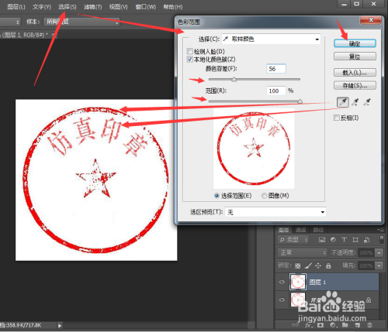Open the 窗口(W) menu

coord(146,7)
